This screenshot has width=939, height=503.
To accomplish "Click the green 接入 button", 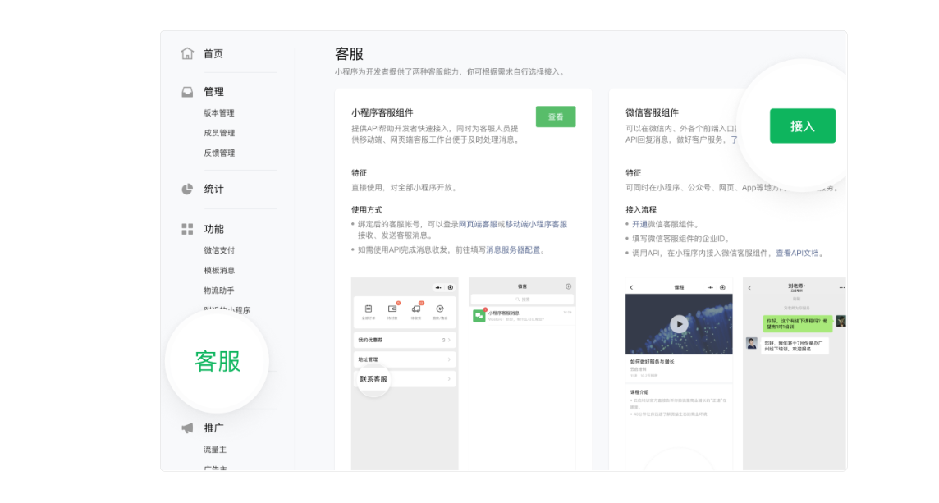I will coord(803,126).
